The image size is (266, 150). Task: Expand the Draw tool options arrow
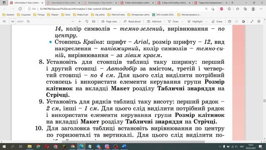[182, 22]
